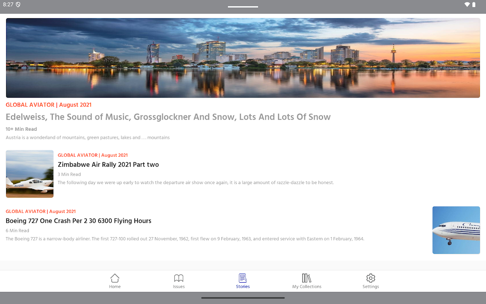Tap the shield icon beside the clock
The height and width of the screenshot is (304, 486).
click(18, 5)
